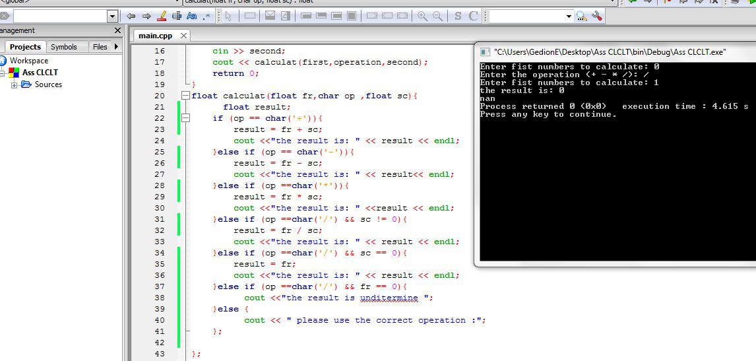Open the right toolbar combo box dropdown
The height and width of the screenshot is (361, 756).
(569, 16)
